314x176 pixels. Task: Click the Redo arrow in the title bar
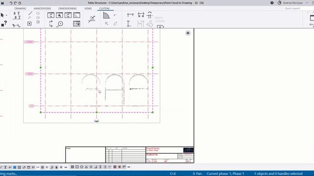[15, 3]
